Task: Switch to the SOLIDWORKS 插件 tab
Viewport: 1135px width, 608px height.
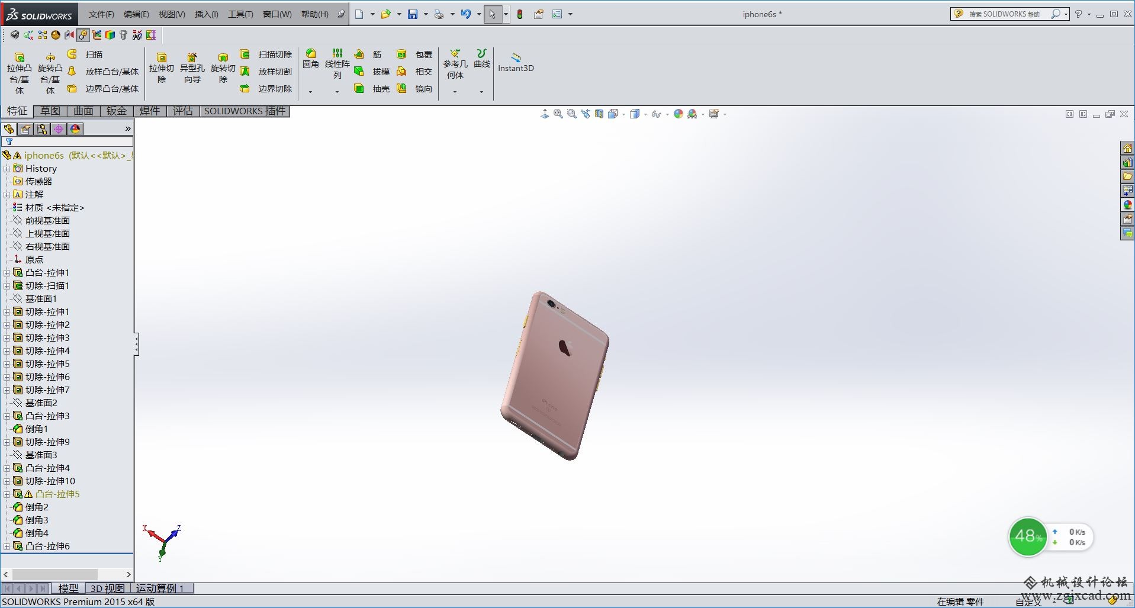Action: [245, 111]
